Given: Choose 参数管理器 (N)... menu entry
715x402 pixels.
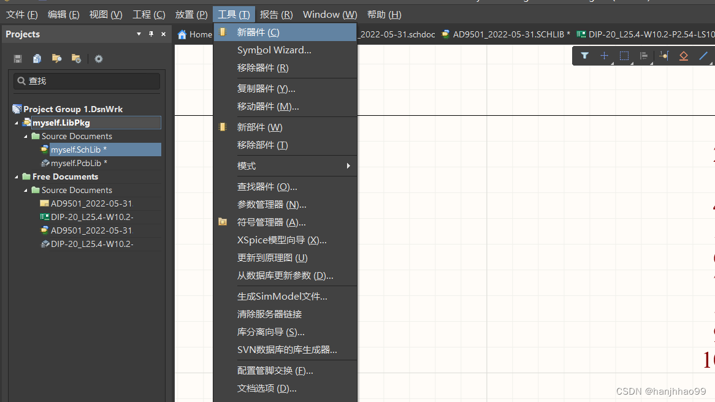Looking at the screenshot, I should (285, 204).
